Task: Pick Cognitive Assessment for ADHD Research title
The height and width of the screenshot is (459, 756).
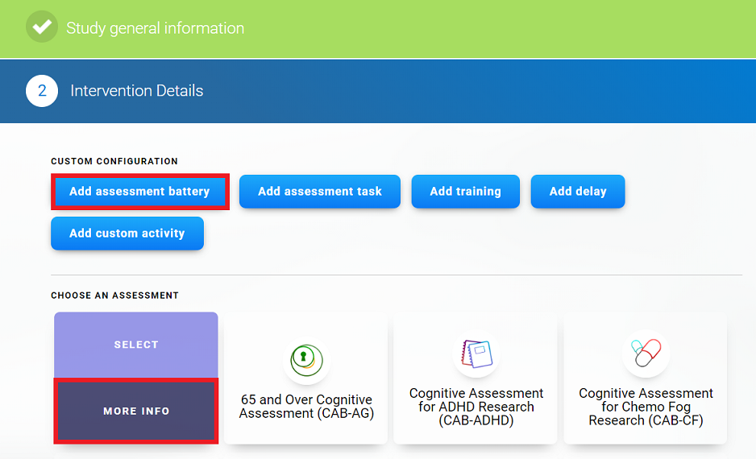Action: pos(476,406)
